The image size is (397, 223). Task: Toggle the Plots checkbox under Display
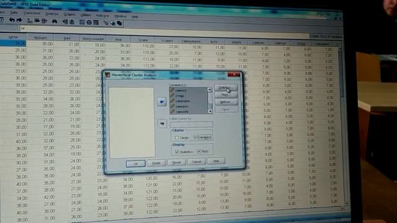199,151
